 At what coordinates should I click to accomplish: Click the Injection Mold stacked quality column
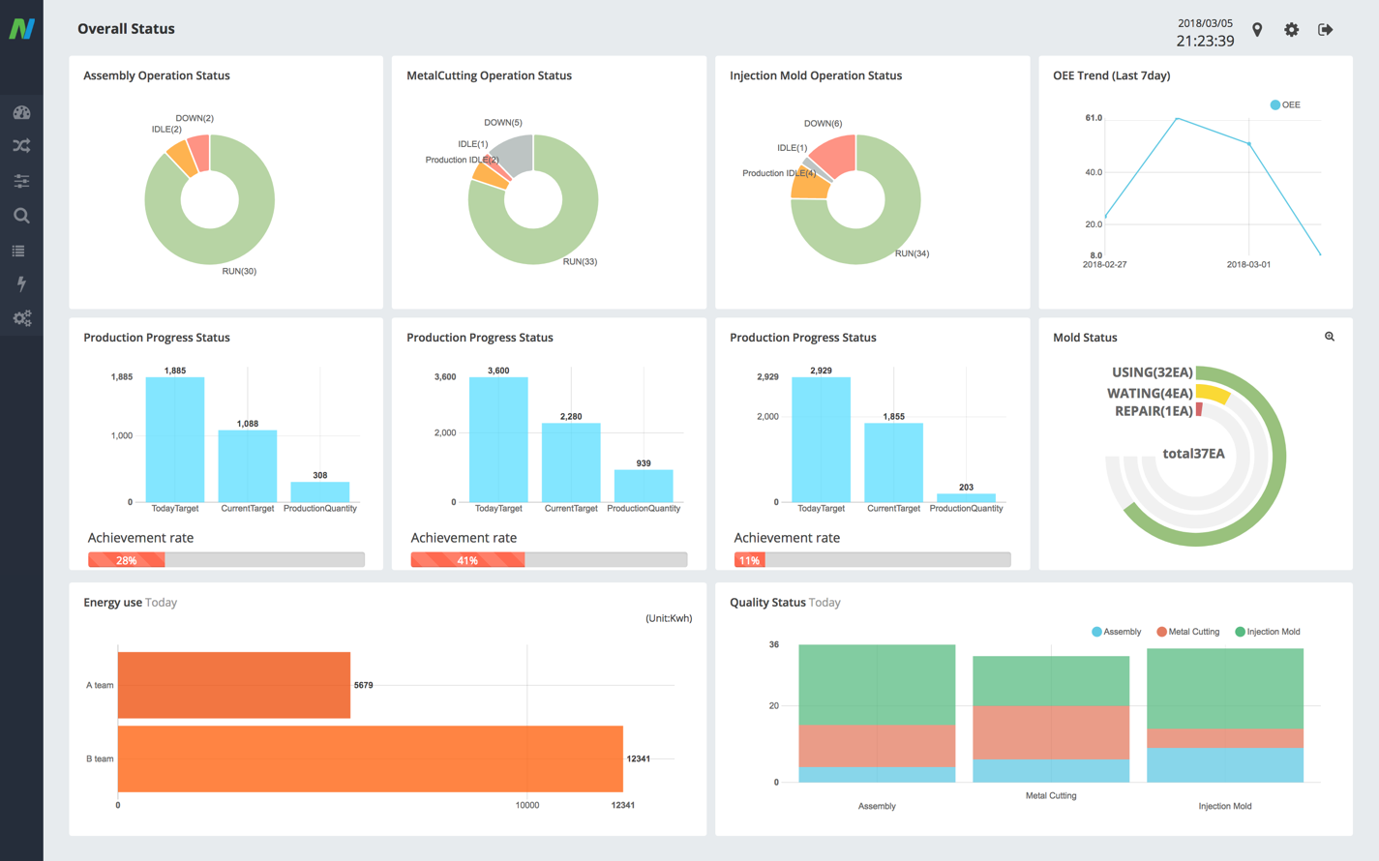pyautogui.click(x=1225, y=715)
